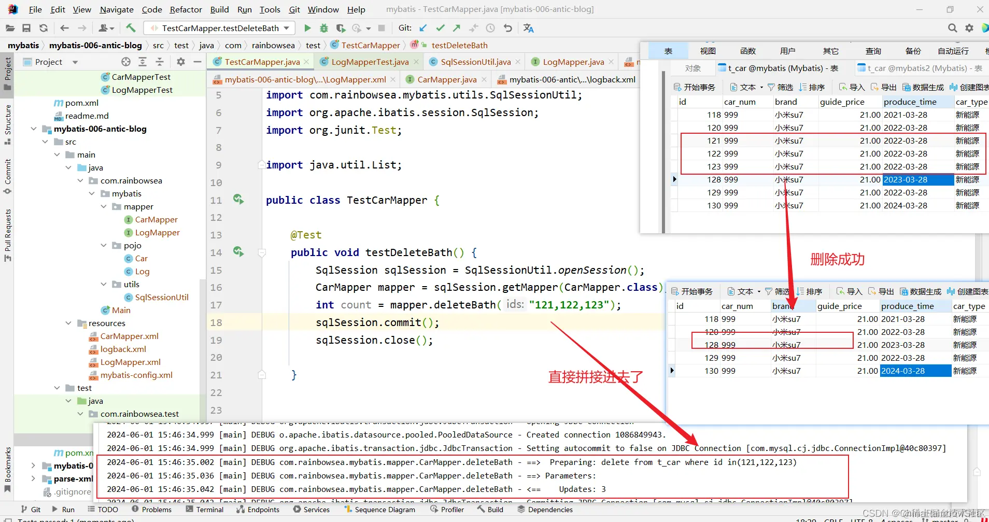The width and height of the screenshot is (989, 522).
Task: Close the TestCarMapper.java editor tab
Action: [306, 62]
